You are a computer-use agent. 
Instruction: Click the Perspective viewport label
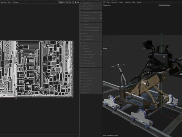click(x=107, y=5)
